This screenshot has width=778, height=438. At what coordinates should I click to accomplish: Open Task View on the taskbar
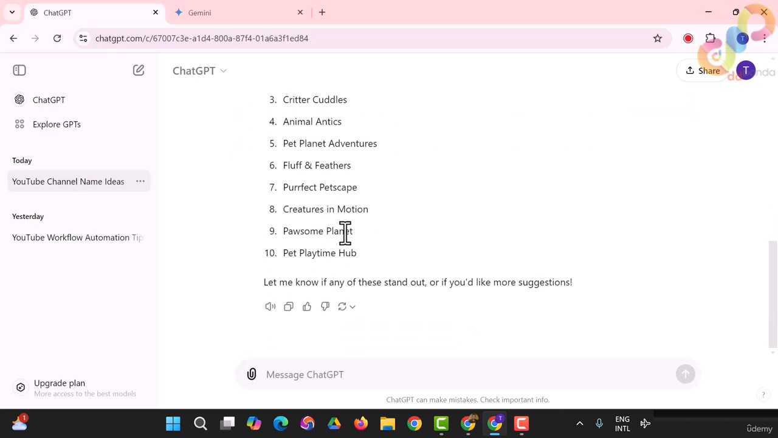click(x=227, y=423)
